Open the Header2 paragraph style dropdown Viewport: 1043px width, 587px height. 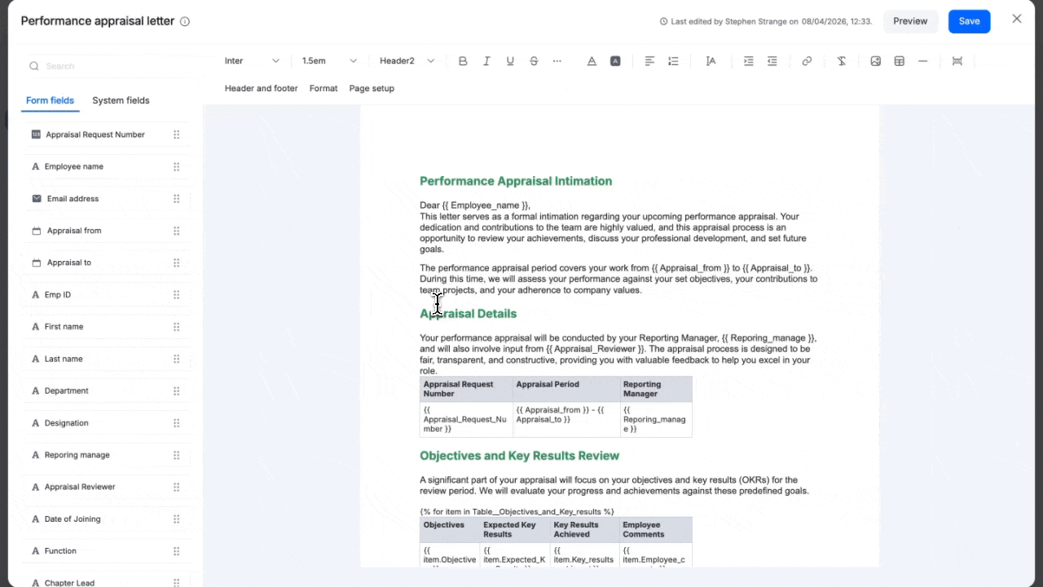407,61
